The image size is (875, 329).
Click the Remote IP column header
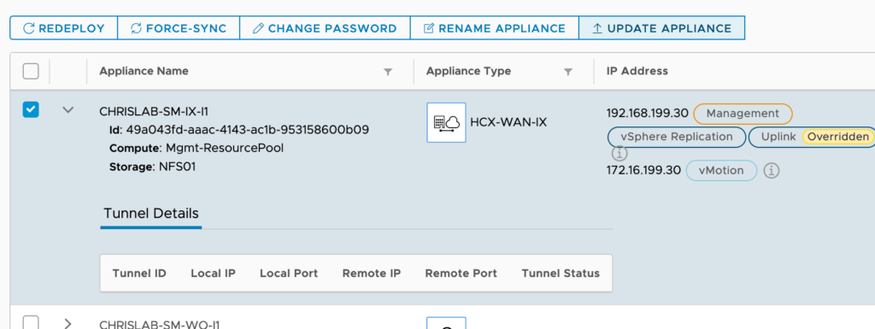372,273
